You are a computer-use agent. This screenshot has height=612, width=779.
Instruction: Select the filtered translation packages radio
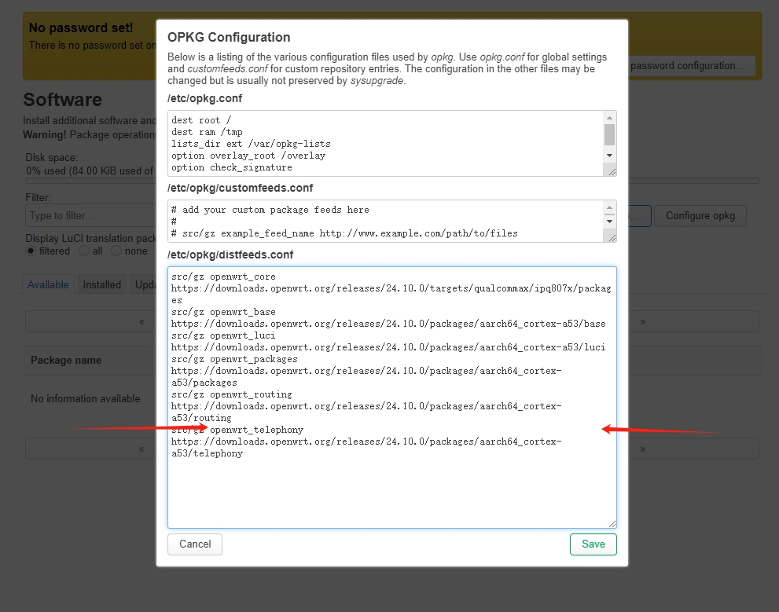click(31, 251)
